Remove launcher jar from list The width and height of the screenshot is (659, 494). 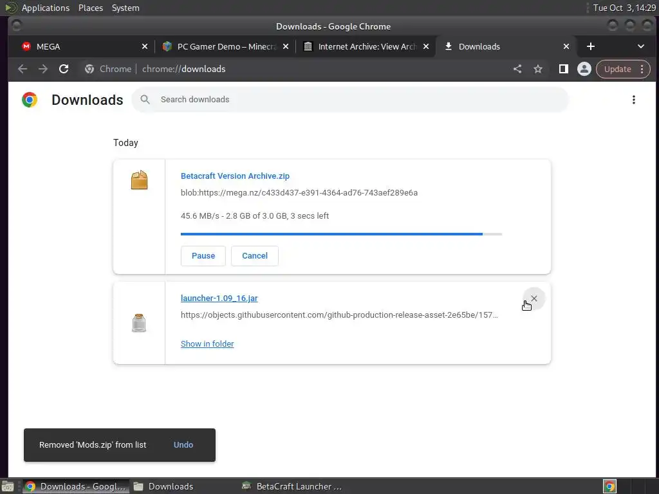(x=534, y=298)
